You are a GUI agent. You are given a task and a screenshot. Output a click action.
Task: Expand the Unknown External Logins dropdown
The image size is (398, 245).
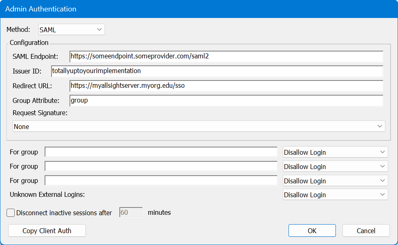pos(335,195)
